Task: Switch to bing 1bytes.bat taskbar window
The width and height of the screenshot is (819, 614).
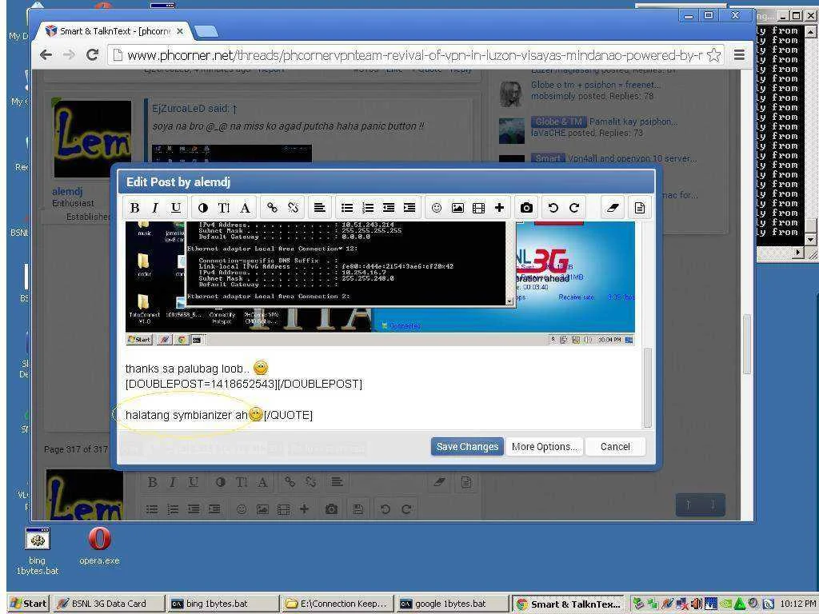Action: [224, 604]
